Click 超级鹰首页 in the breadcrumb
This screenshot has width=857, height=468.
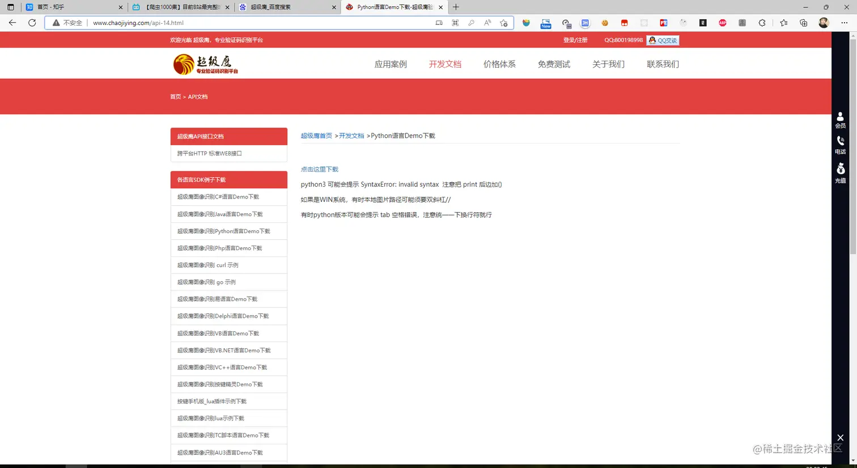point(316,136)
